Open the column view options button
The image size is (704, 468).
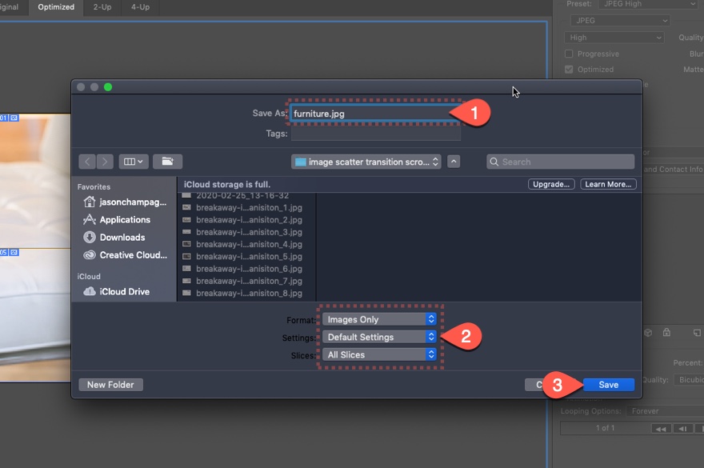[133, 162]
